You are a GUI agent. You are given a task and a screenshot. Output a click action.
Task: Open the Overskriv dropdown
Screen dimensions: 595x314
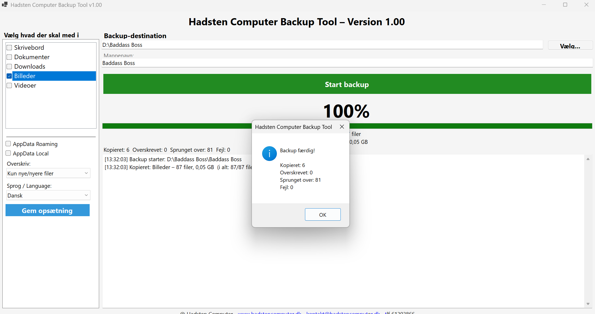coord(48,173)
